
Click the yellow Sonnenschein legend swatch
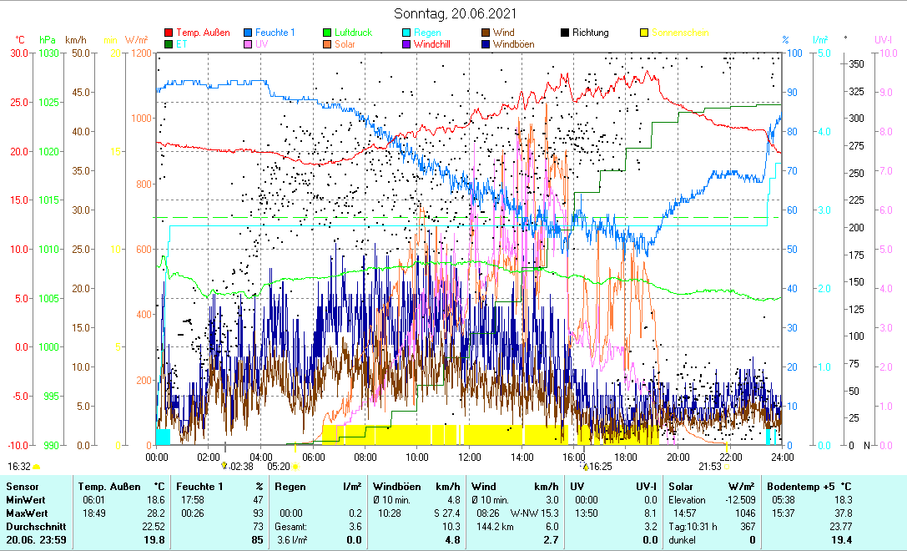644,33
